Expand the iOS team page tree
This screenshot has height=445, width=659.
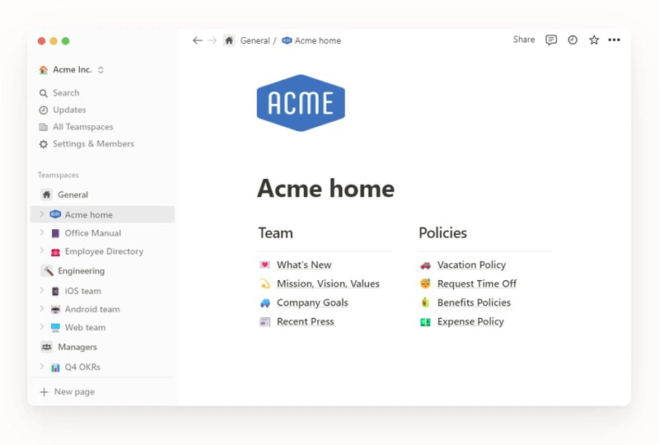click(42, 290)
